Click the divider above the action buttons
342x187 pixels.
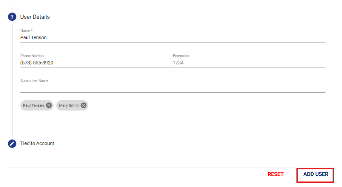point(172,167)
